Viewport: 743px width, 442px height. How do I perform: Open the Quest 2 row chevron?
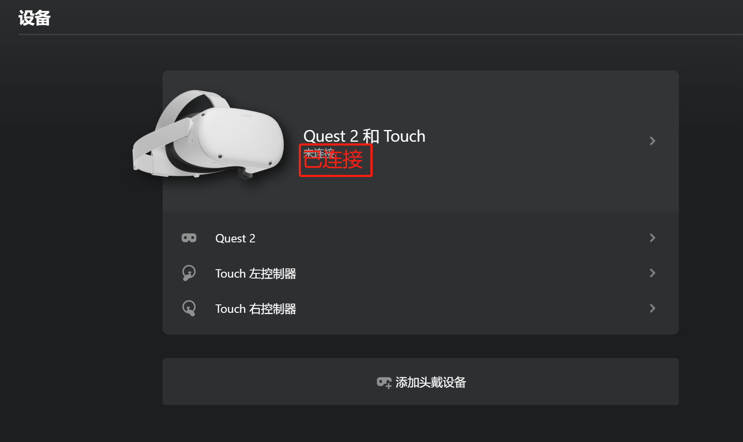click(x=652, y=238)
